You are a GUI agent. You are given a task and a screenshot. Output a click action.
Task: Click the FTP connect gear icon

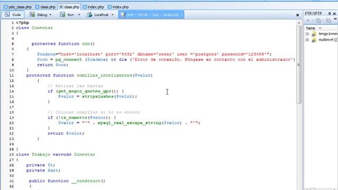308,21
